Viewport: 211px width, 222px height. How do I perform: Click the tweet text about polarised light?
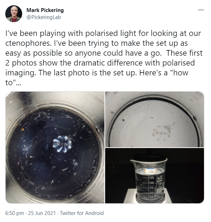[x=104, y=58]
